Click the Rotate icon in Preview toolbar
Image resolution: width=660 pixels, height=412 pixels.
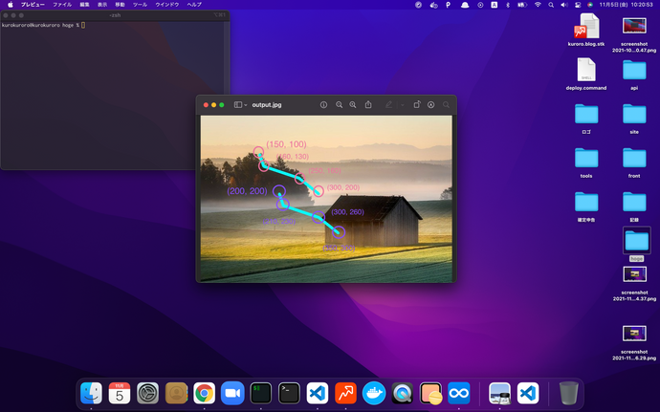(417, 104)
